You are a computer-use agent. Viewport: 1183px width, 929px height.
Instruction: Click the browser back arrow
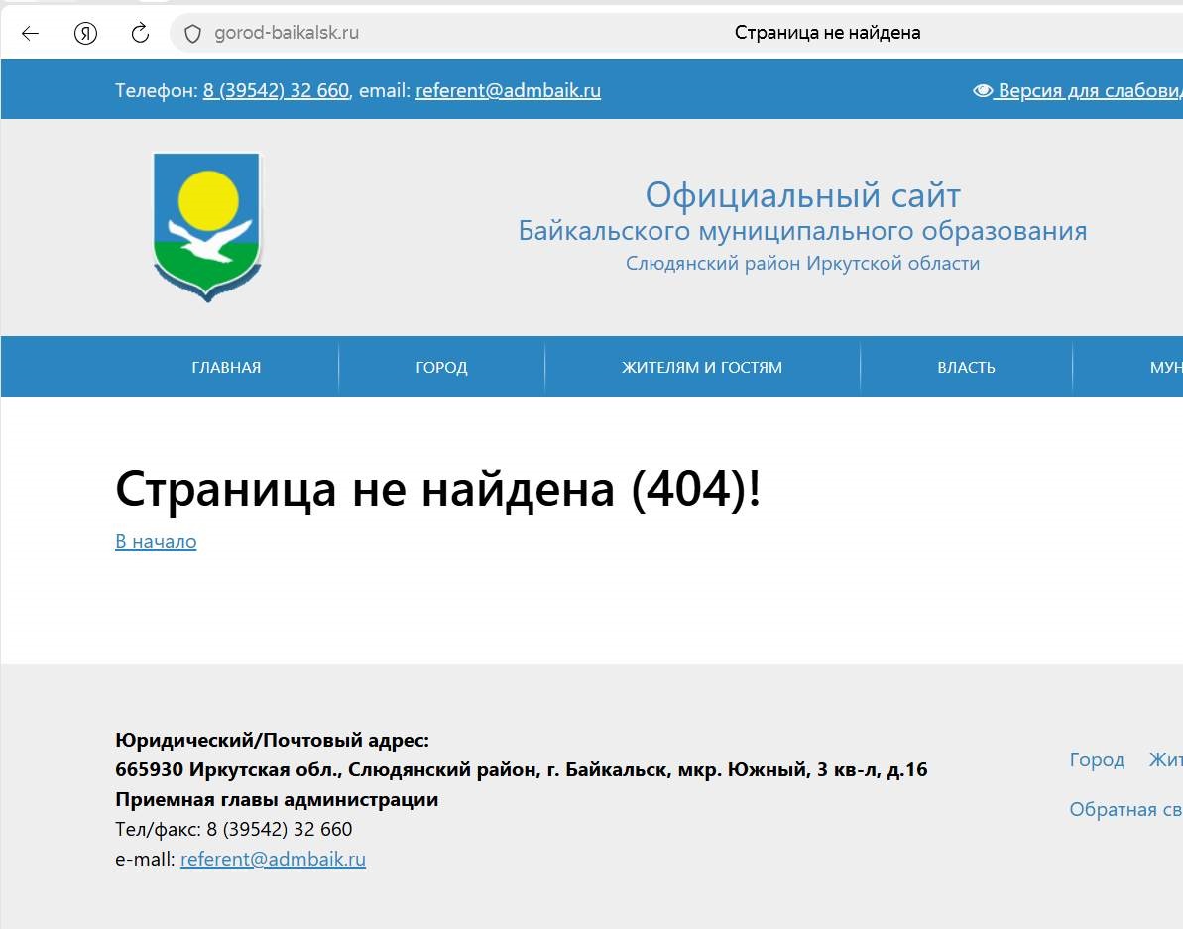tap(30, 33)
